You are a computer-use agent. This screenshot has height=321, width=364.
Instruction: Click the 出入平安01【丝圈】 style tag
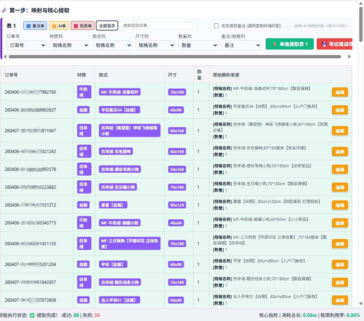coord(119,300)
